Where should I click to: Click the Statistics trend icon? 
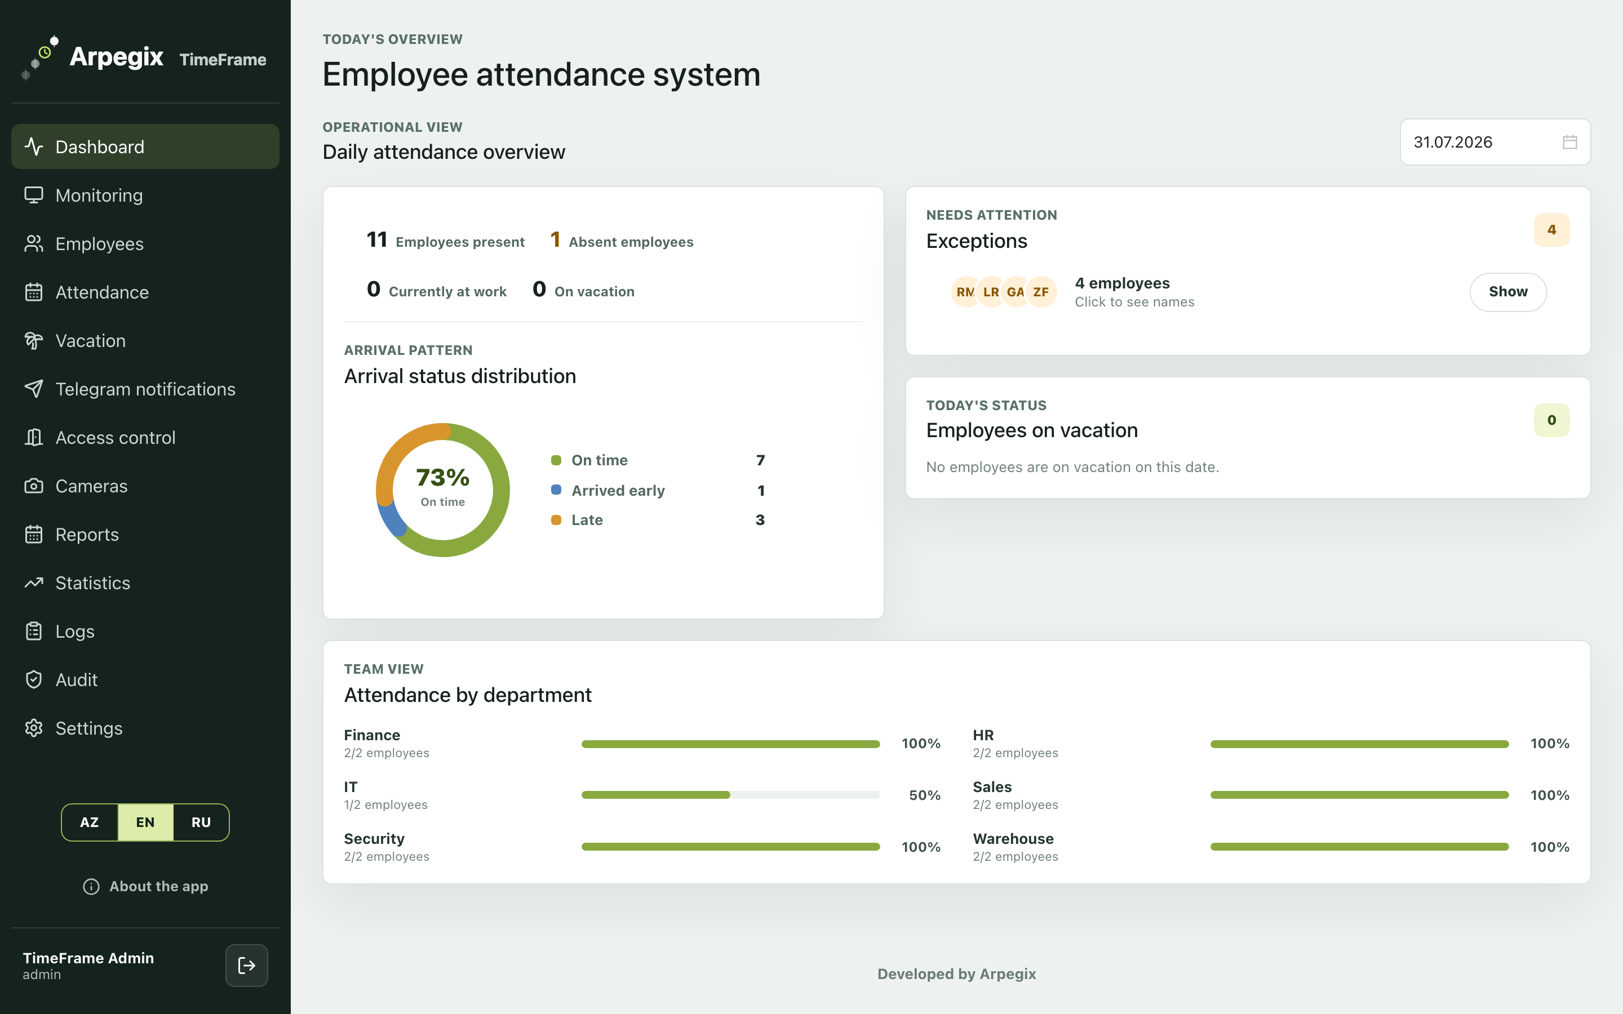click(34, 583)
